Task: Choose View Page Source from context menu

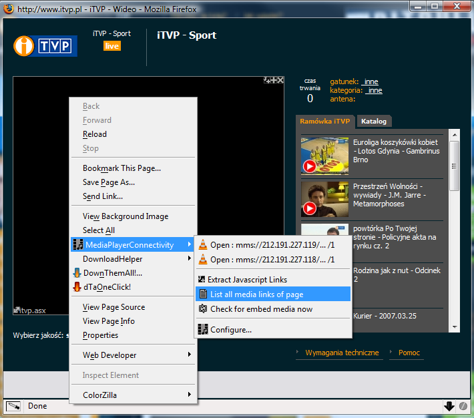Action: 113,307
